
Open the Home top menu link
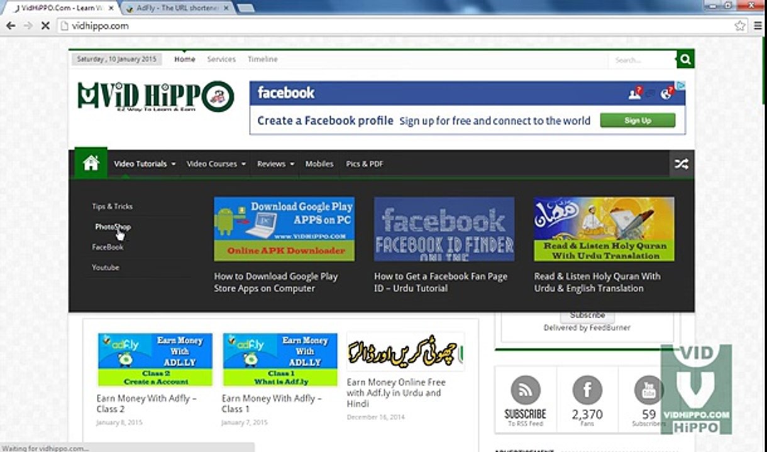[185, 59]
